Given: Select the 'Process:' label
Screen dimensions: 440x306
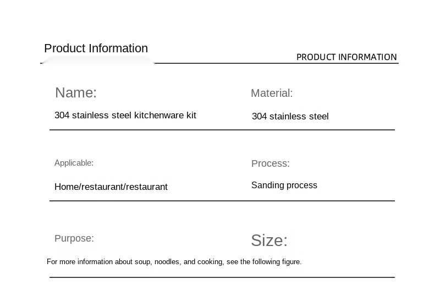Looking at the screenshot, I should pos(270,163).
